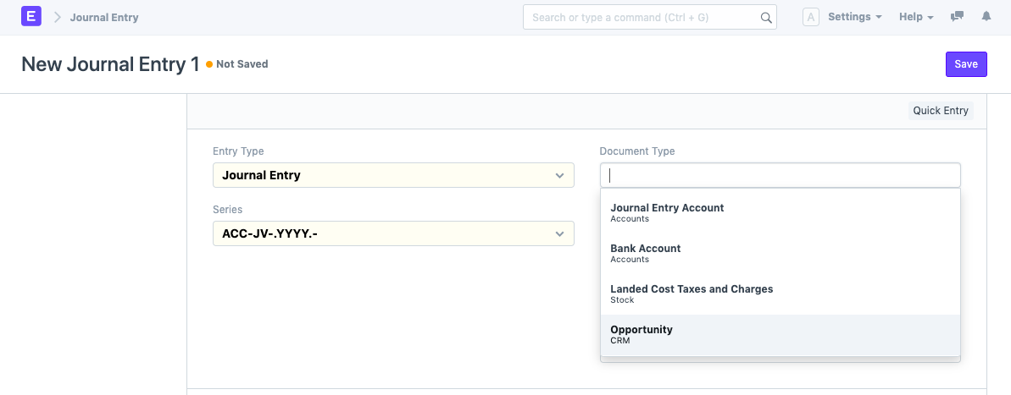Open the chat messages icon
This screenshot has height=395, width=1011.
pyautogui.click(x=957, y=17)
